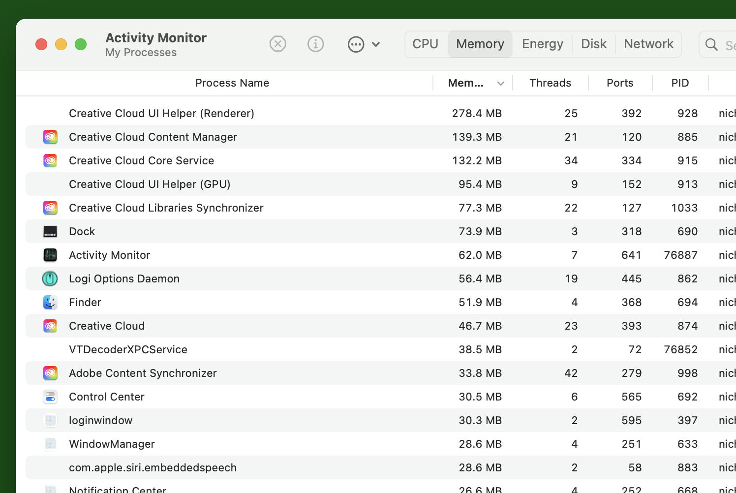Click the process info icon
The image size is (736, 493).
tap(315, 44)
